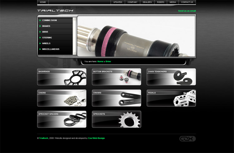Open the Sprockets product tile

117,119
